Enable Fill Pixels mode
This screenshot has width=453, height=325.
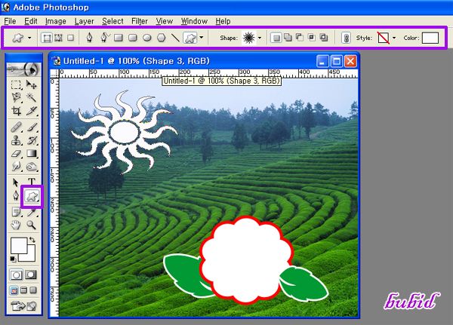tap(71, 38)
